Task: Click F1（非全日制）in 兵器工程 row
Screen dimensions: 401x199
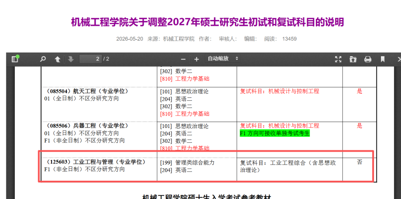Action: point(84,140)
